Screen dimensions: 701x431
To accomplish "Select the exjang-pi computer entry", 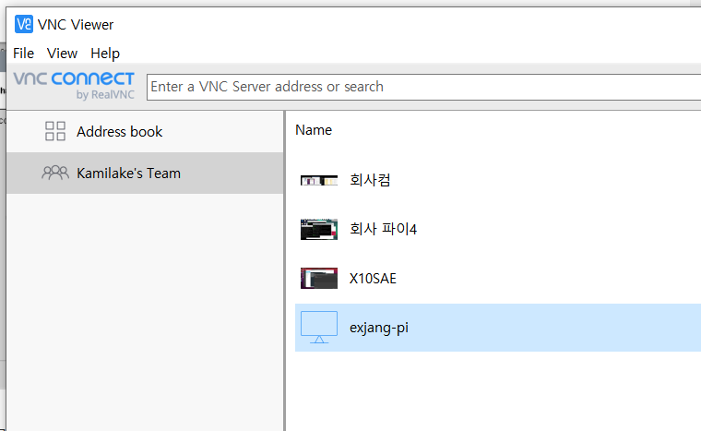I will pos(498,328).
